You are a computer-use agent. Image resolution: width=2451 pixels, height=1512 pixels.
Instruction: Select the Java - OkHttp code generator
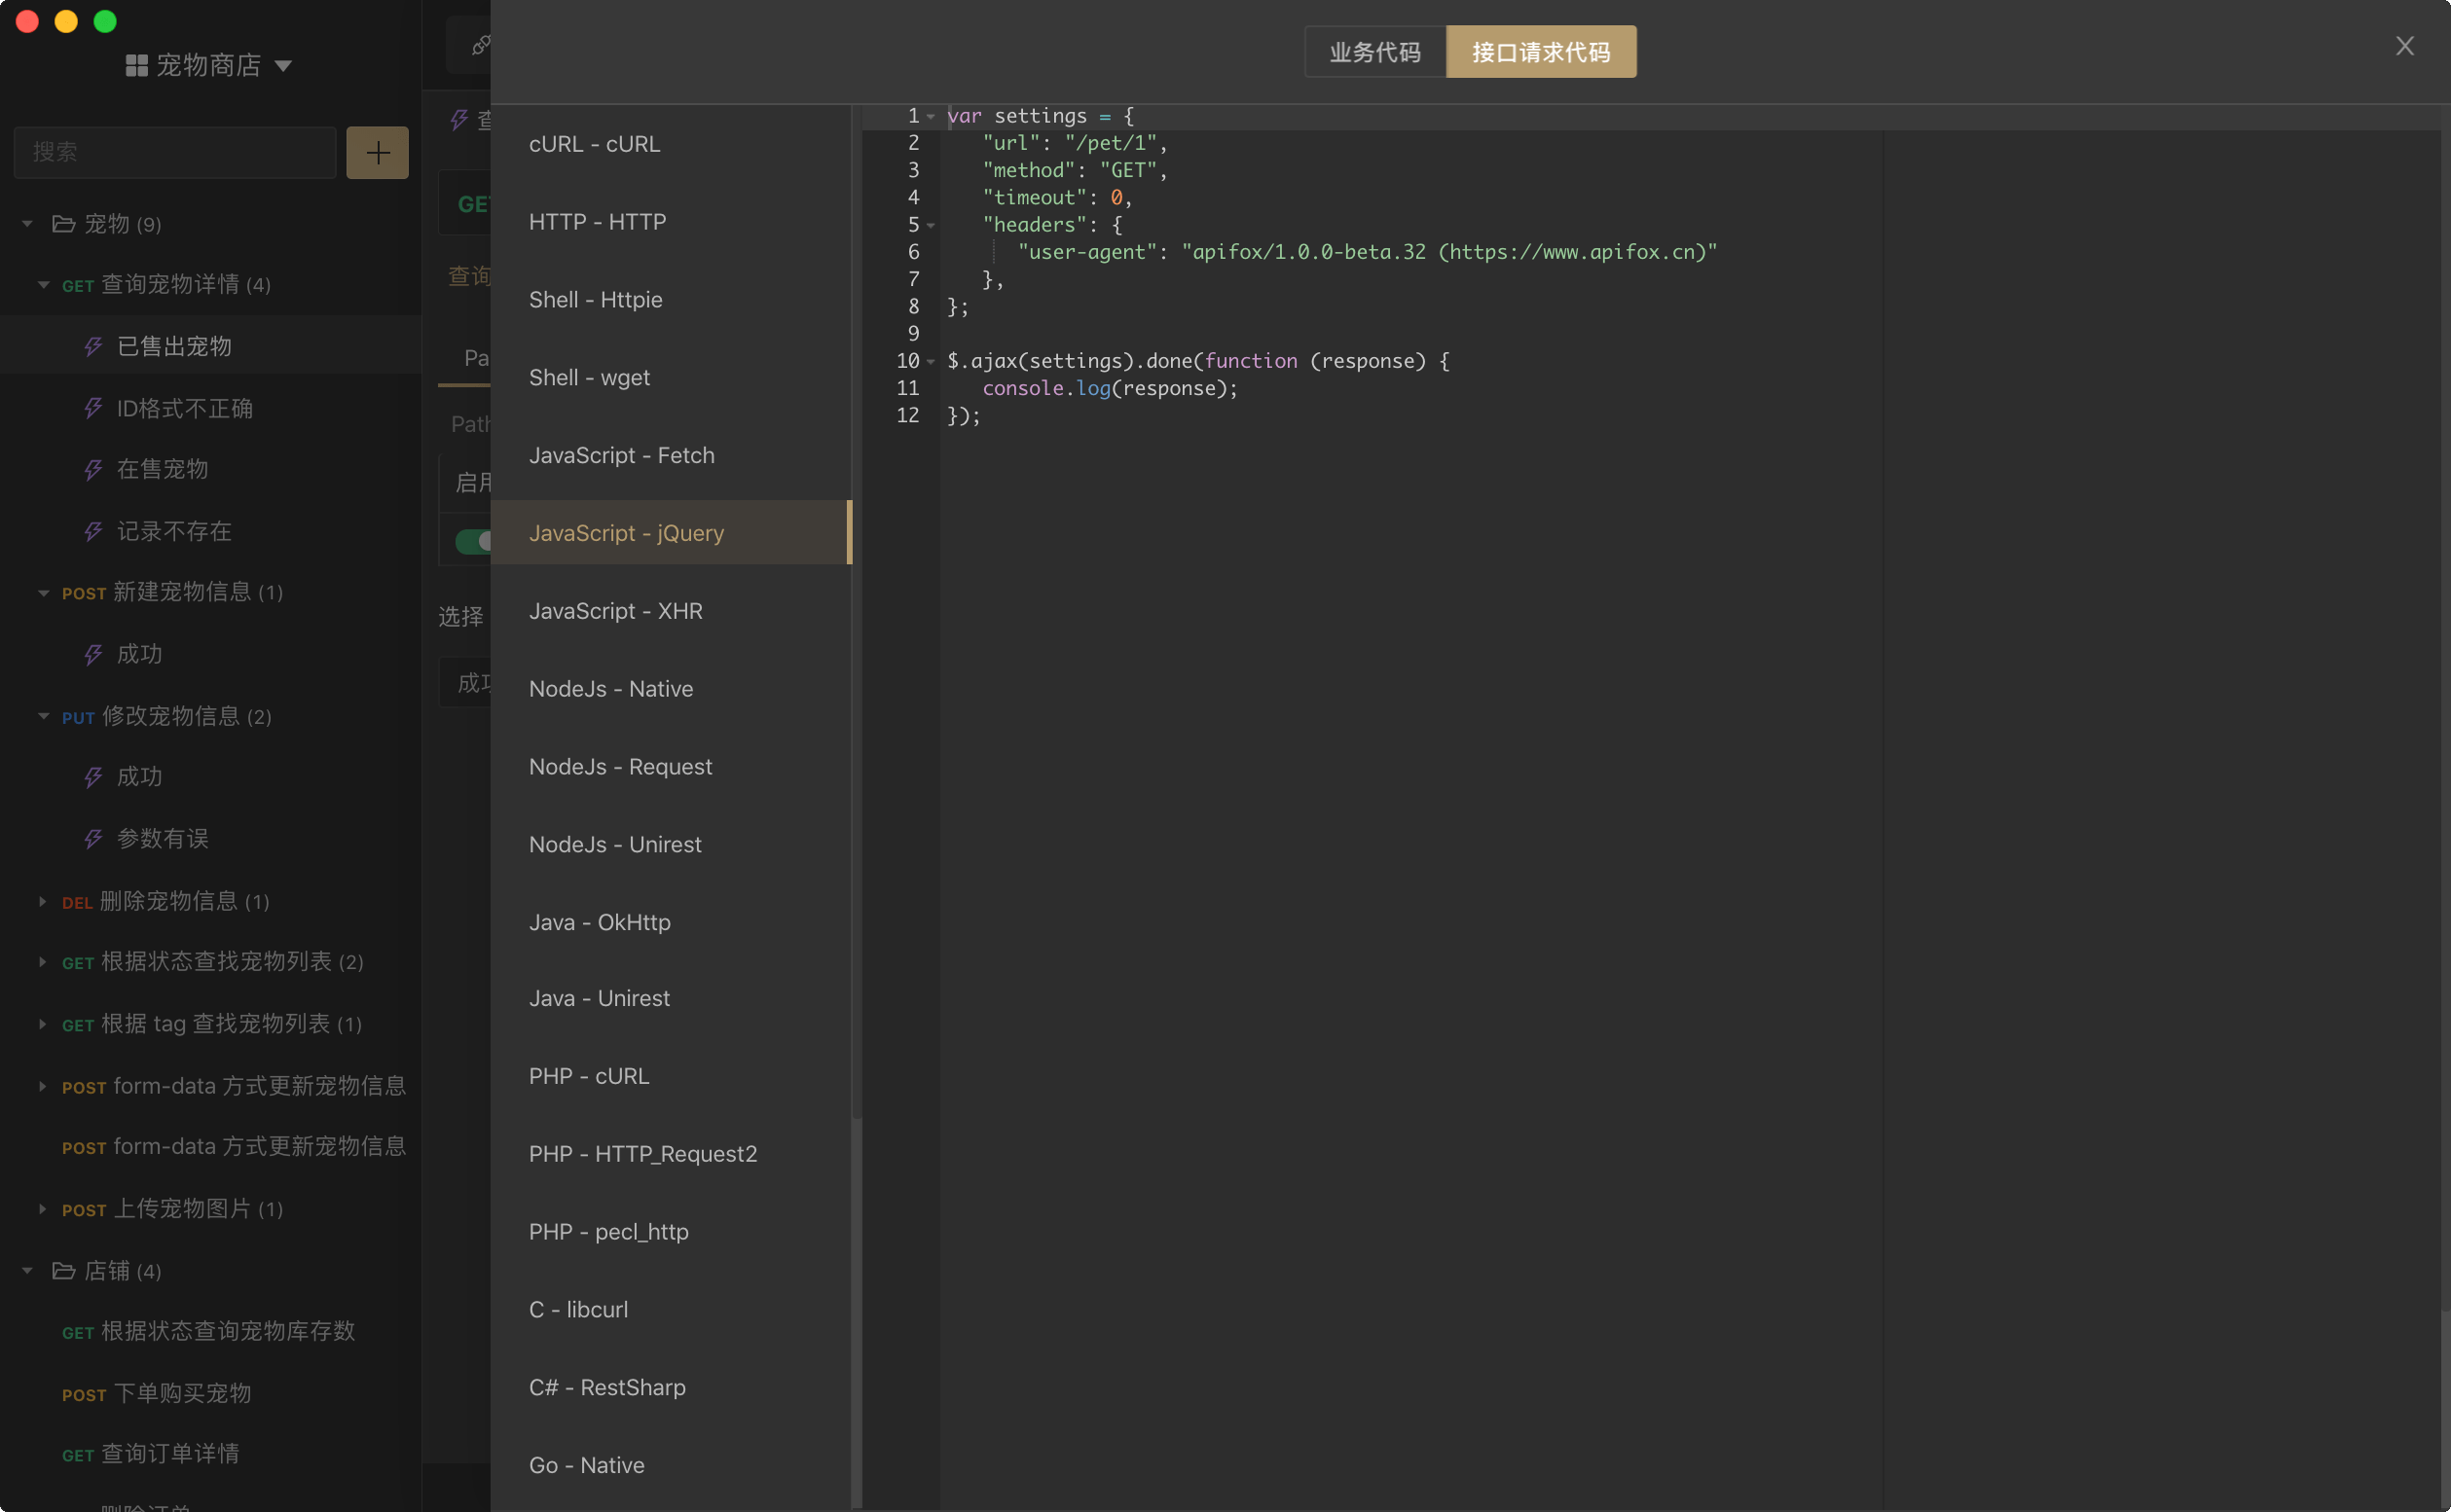coord(600,922)
